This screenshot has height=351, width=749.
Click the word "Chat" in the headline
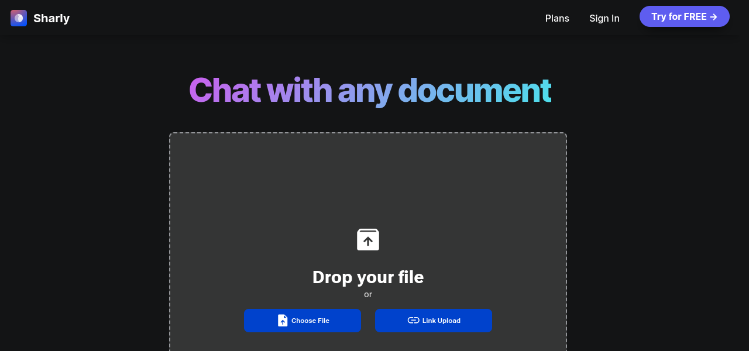coord(225,91)
